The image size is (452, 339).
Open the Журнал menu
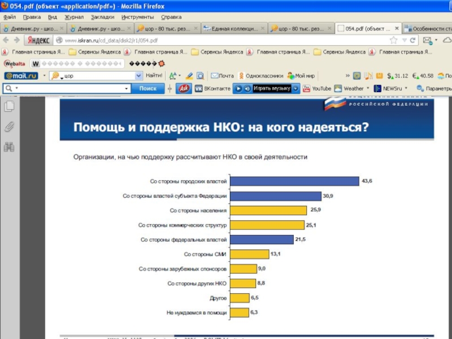(x=74, y=17)
